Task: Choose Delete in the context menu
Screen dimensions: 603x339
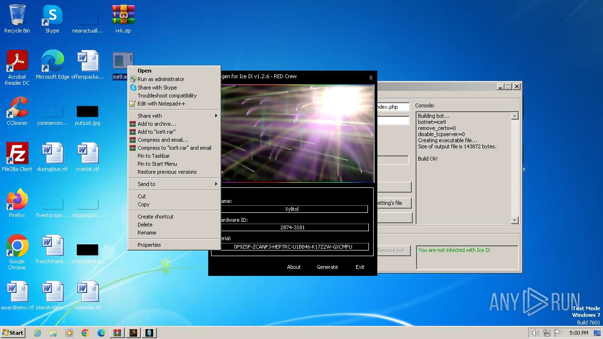Action: click(174, 225)
